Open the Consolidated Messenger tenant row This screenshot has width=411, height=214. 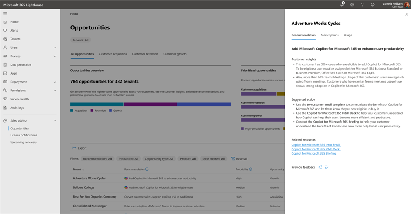177,206
